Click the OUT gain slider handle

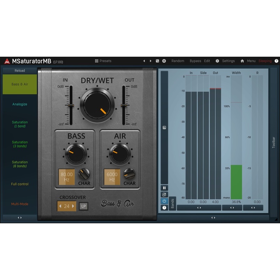pos(124,105)
